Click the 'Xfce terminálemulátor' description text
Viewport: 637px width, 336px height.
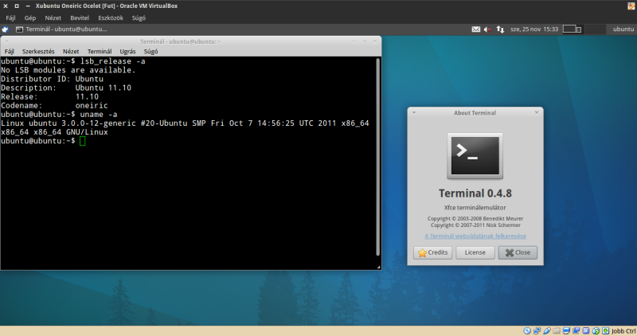coord(475,207)
